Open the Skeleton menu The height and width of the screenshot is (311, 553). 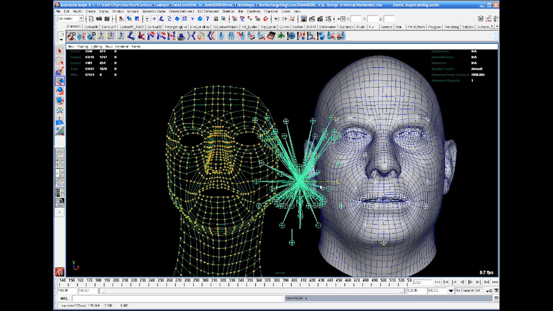click(228, 12)
